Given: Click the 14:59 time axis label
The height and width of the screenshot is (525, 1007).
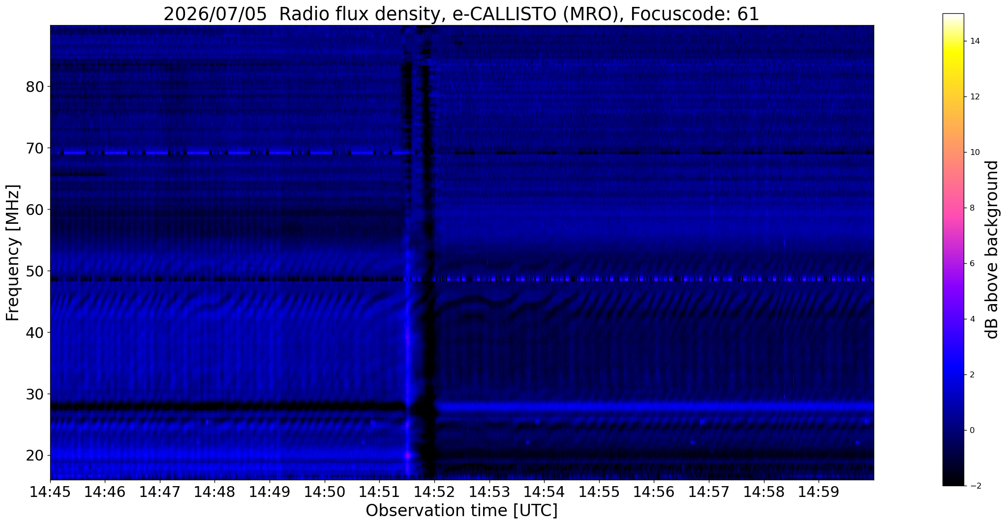Looking at the screenshot, I should pyautogui.click(x=818, y=492).
